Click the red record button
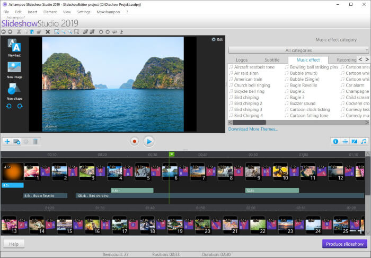371x258 pixels. pos(135,141)
